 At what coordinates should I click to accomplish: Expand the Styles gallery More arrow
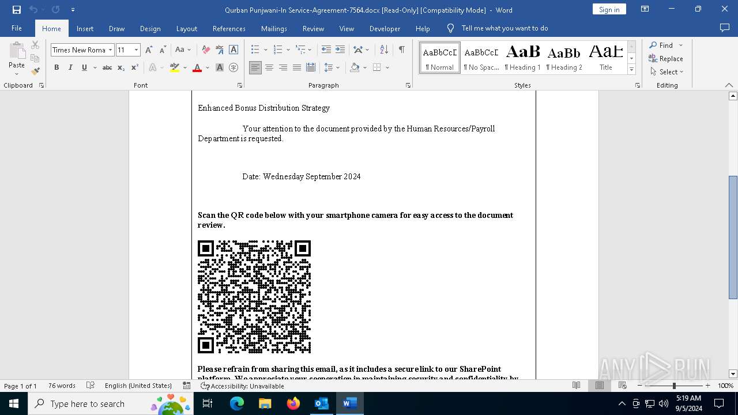pyautogui.click(x=631, y=70)
